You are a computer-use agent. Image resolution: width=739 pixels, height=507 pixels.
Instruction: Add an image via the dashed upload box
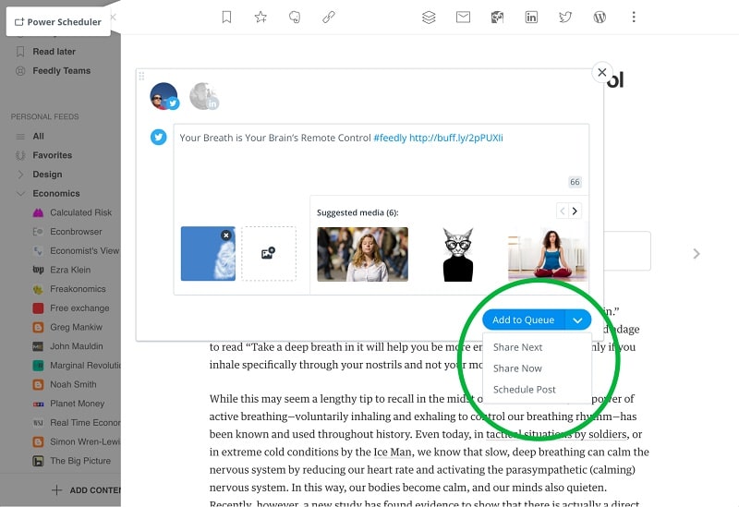(269, 253)
